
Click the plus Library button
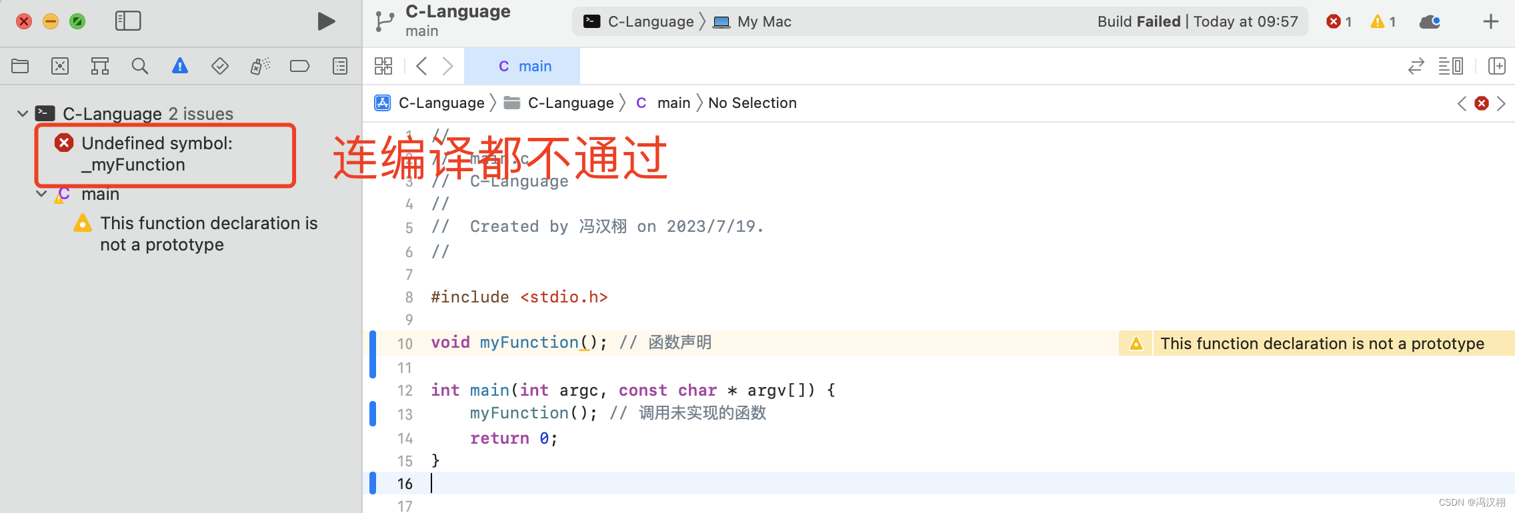click(1491, 21)
